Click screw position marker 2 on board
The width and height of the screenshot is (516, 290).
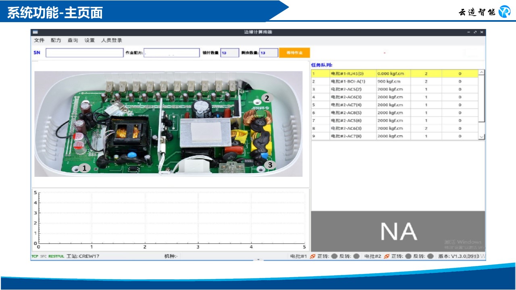[266, 97]
